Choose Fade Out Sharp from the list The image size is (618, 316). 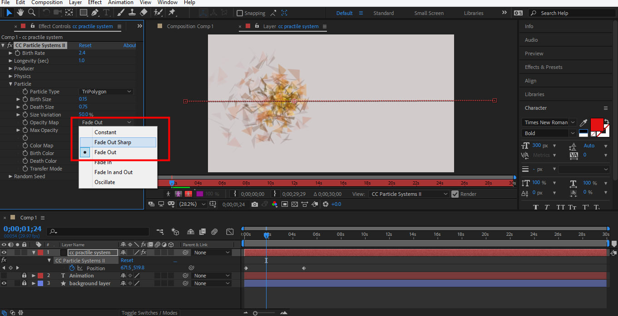tap(113, 142)
